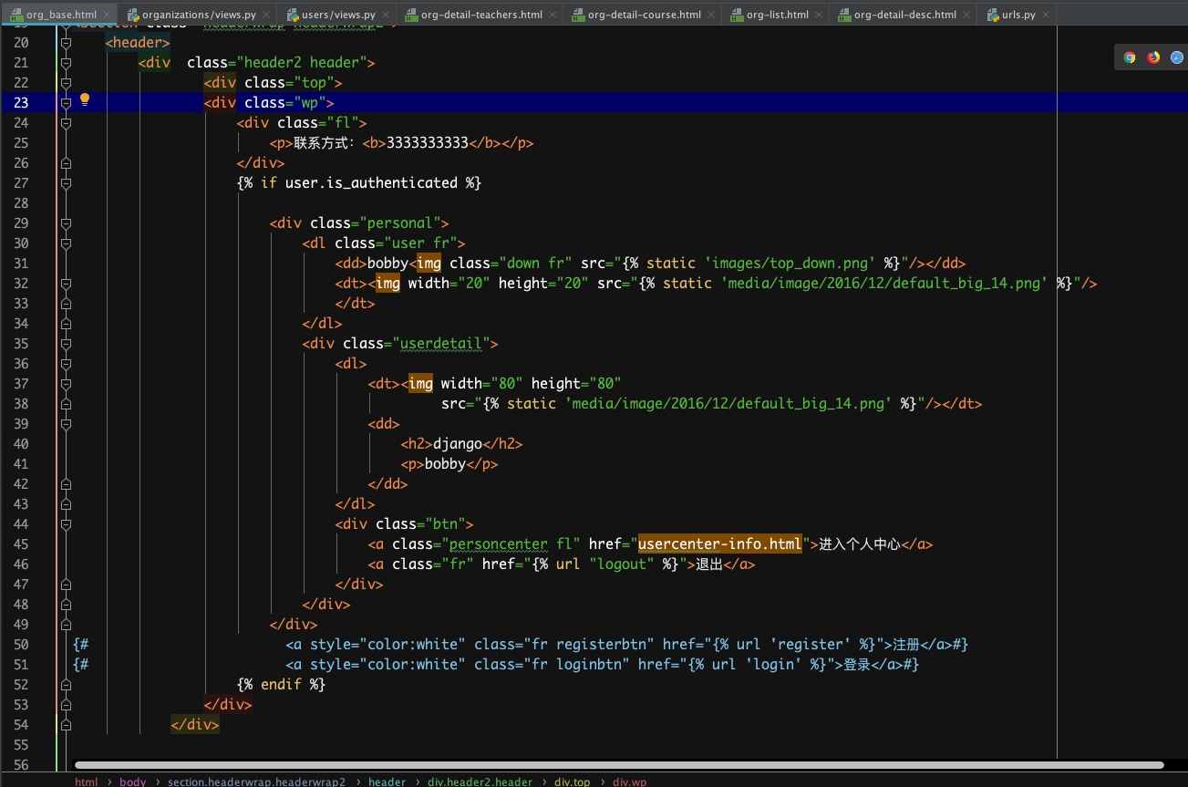
Task: Close the users/views.py tab
Action: tap(385, 16)
